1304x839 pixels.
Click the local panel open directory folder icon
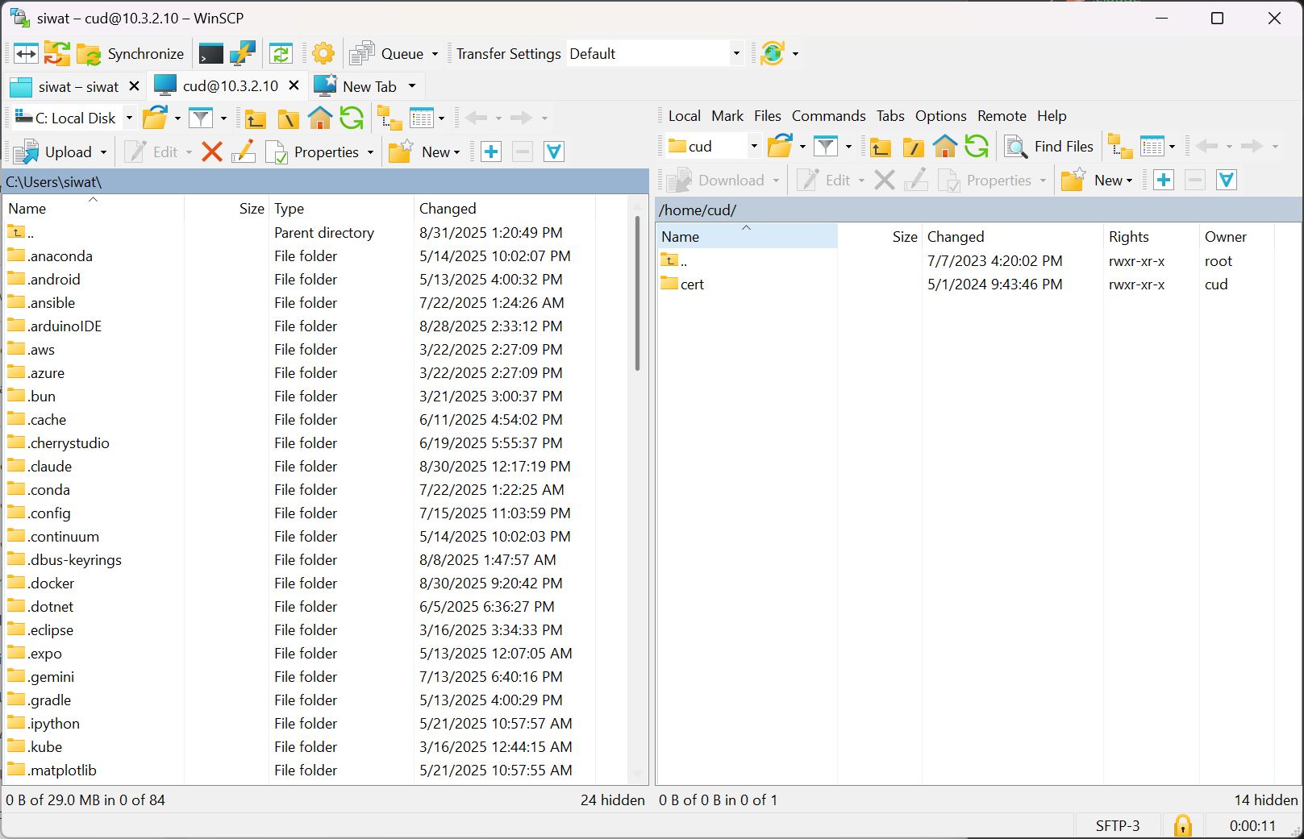click(x=155, y=118)
